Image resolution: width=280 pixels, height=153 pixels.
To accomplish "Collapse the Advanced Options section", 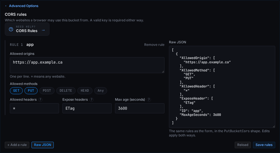I will pyautogui.click(x=22, y=6).
